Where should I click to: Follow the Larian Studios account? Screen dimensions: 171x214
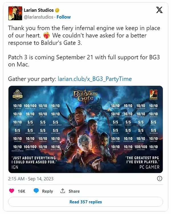64,17
